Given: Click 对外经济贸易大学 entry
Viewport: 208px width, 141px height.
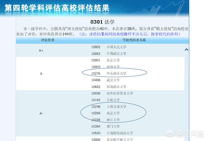Looking at the screenshot, I should [120, 93].
